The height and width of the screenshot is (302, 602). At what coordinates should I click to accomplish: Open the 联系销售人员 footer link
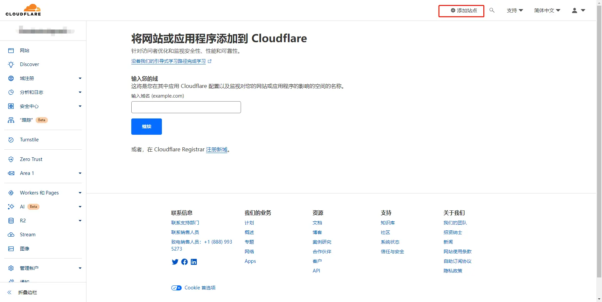(185, 232)
